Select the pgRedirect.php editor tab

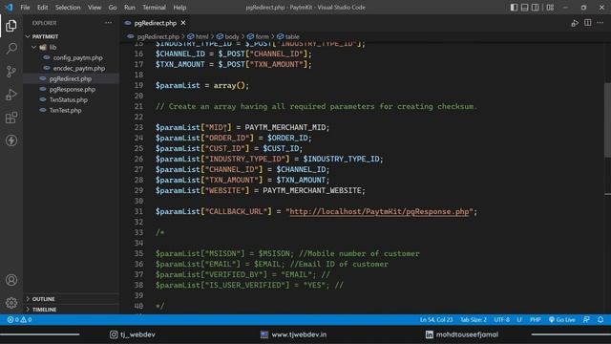[155, 23]
